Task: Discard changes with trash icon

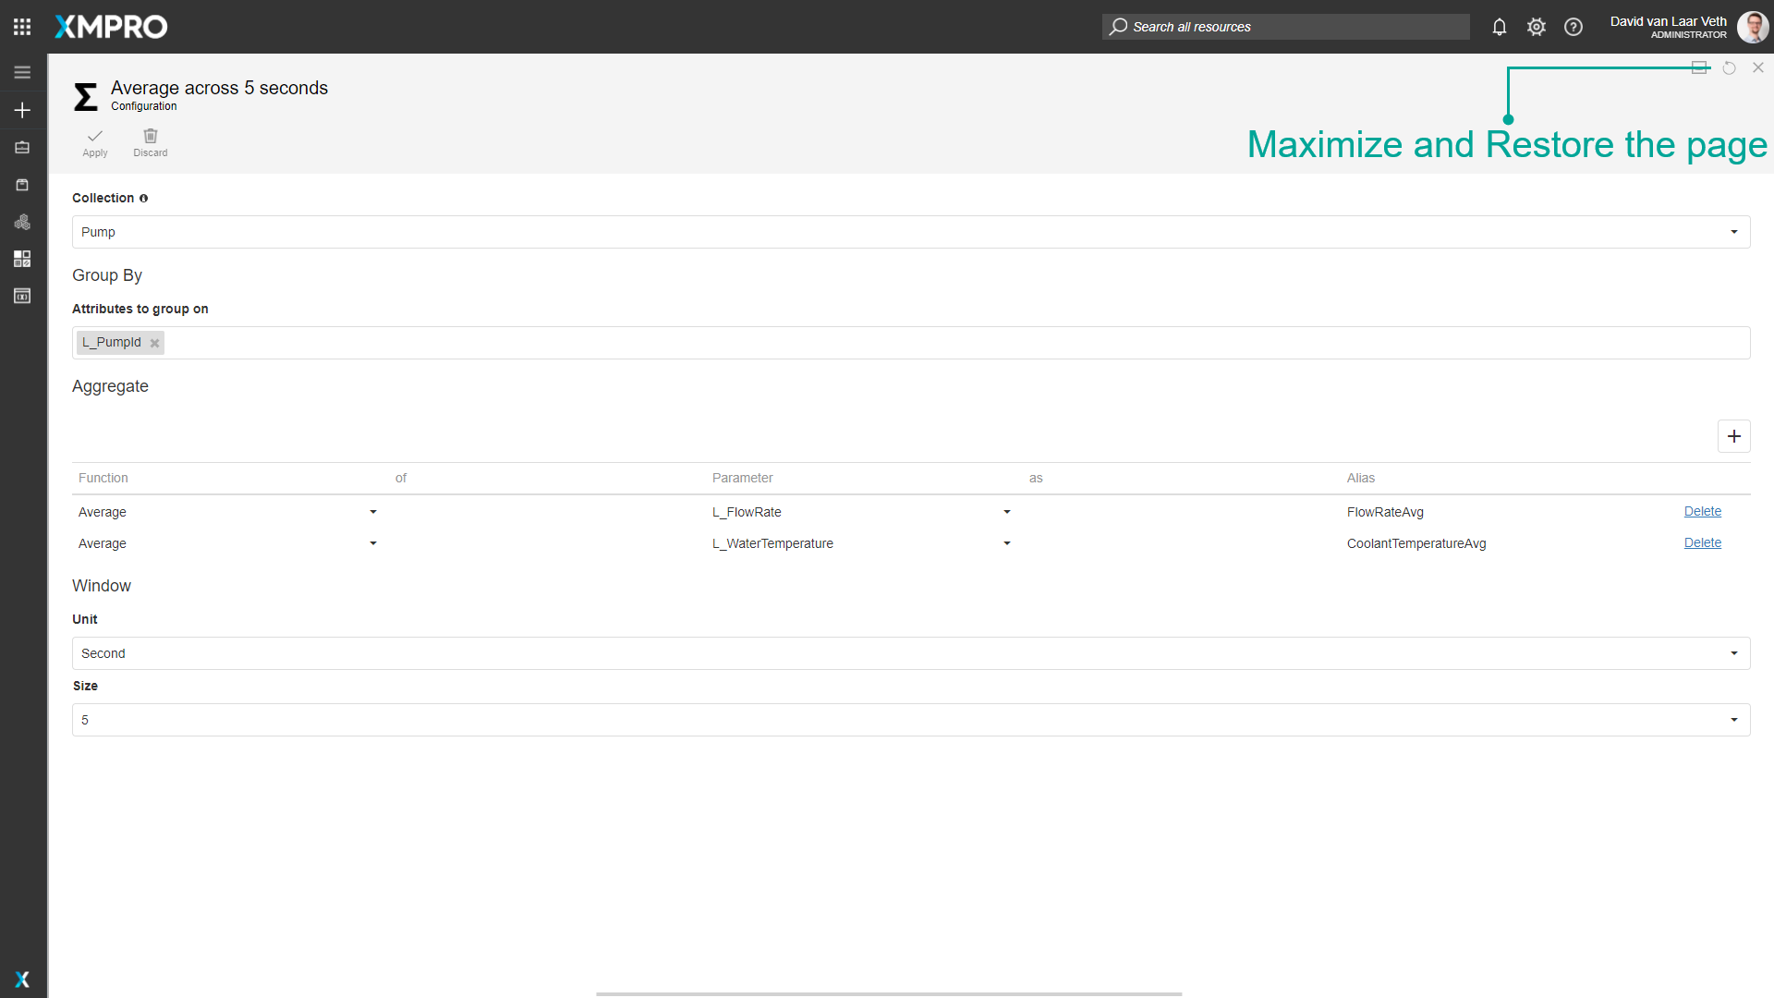Action: (x=150, y=141)
